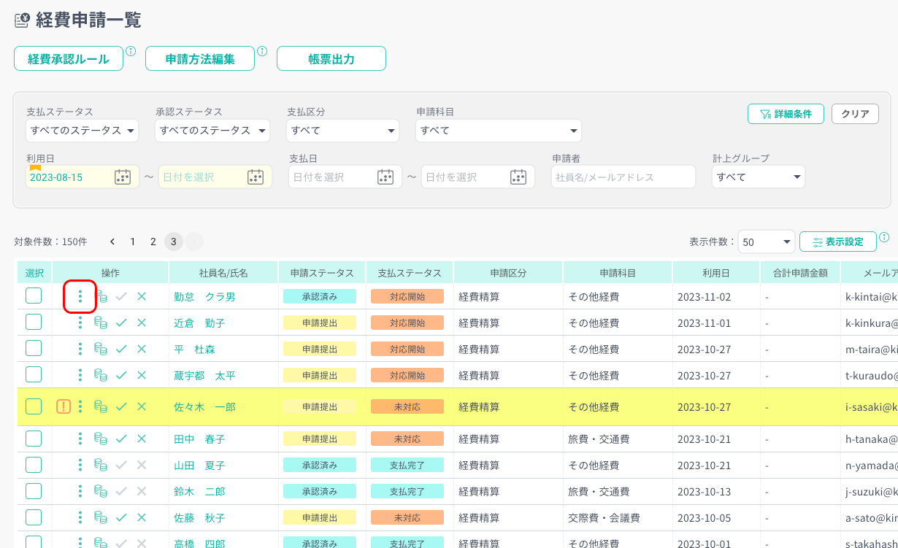
Task: Open 詳細条件 filter button
Action: (x=786, y=114)
